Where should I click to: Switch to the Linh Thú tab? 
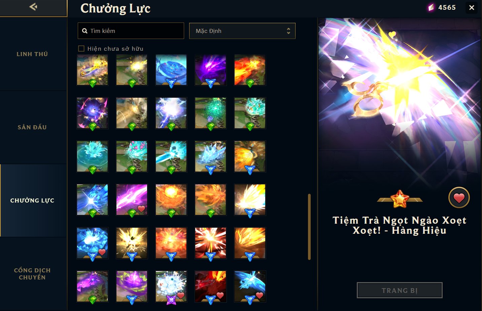pyautogui.click(x=32, y=54)
